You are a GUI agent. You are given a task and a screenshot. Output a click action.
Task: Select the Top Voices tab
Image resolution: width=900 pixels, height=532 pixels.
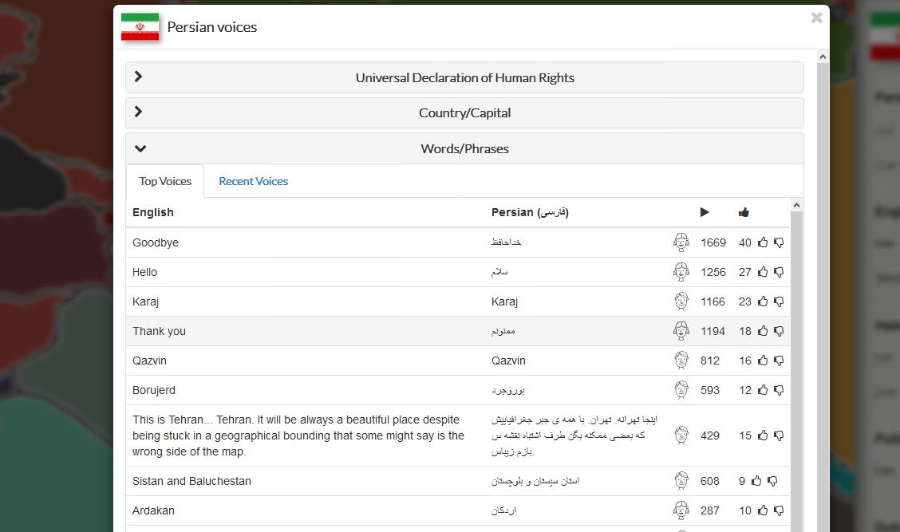coord(165,181)
